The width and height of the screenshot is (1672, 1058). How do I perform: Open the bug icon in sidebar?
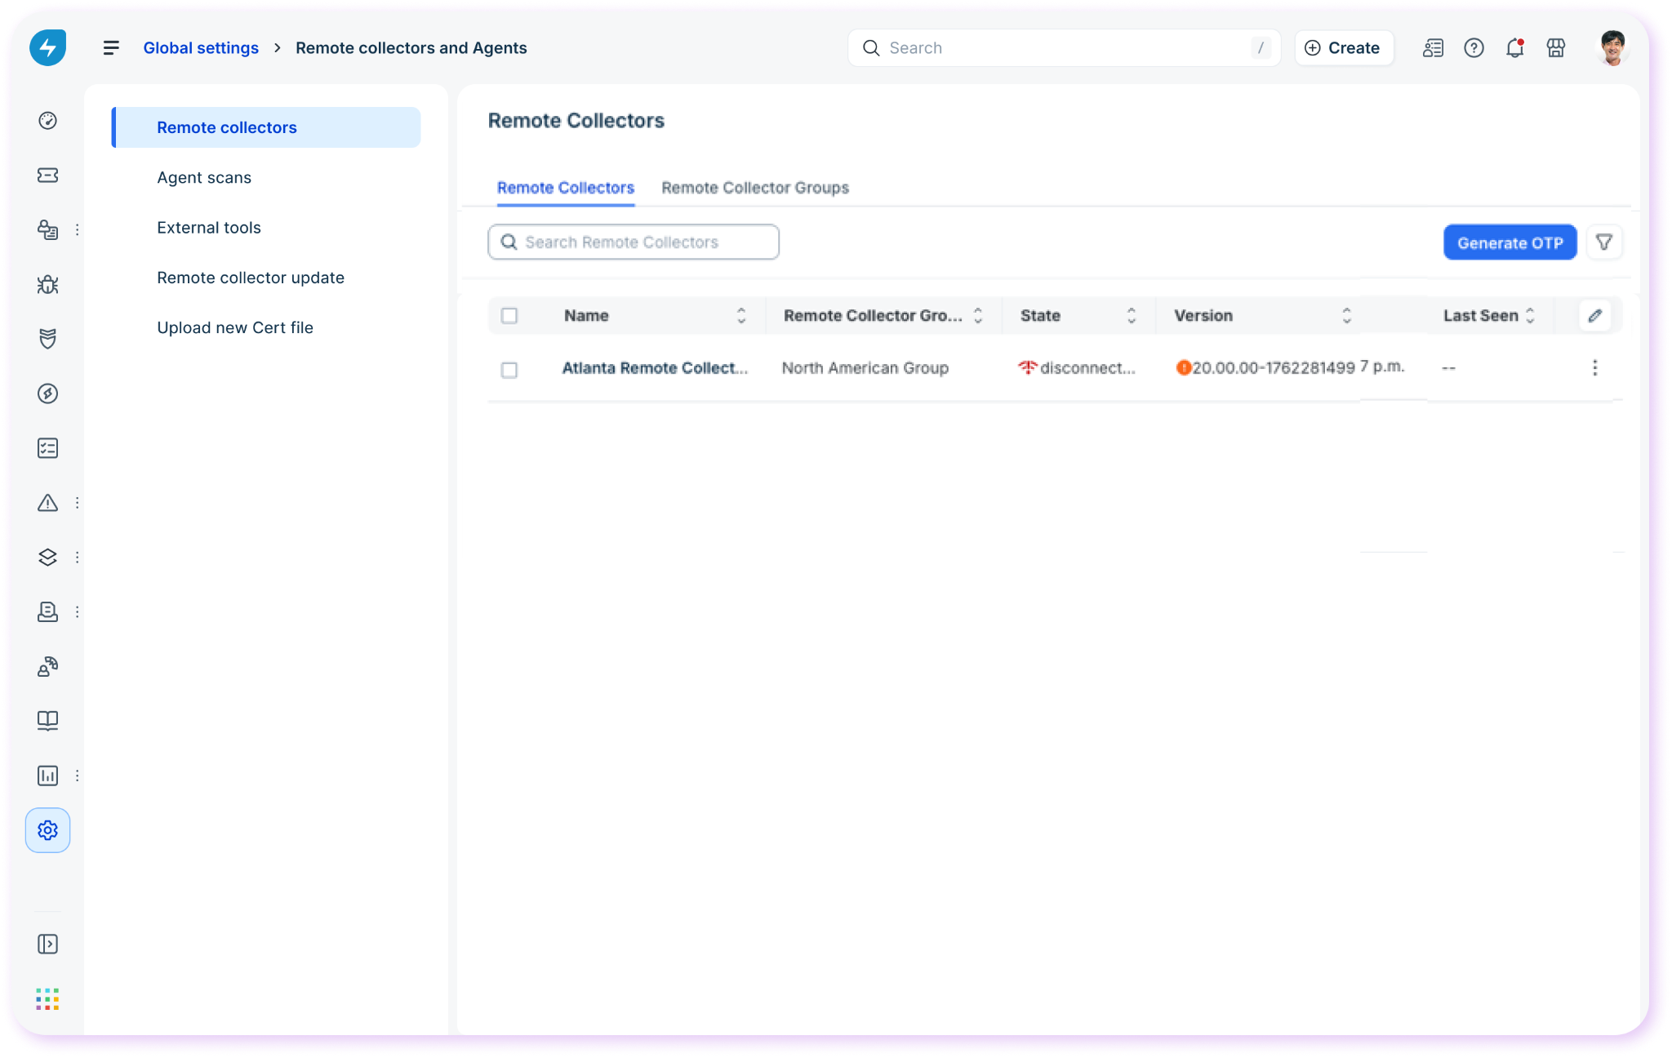(x=47, y=284)
